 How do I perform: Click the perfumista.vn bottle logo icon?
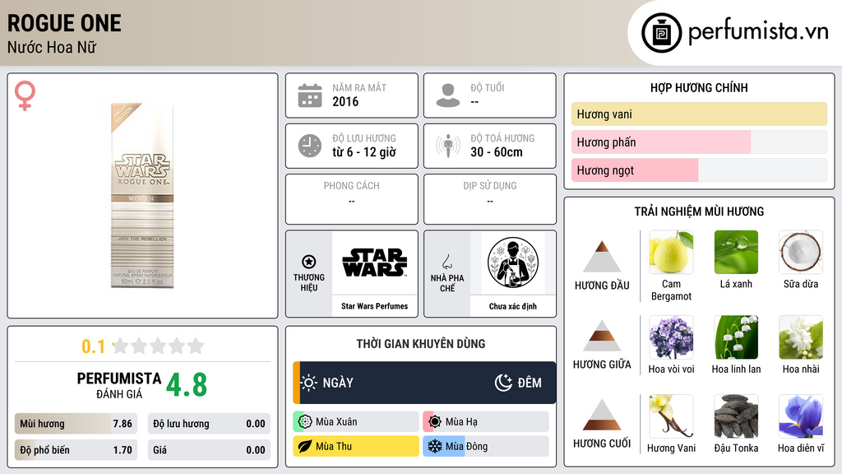(x=661, y=33)
